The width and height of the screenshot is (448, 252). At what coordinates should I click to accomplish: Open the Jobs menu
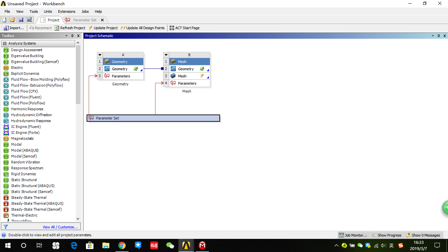85,11
